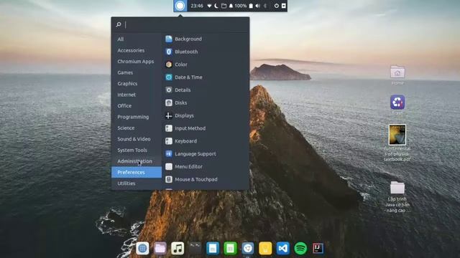Open the Trash desktop icon
The height and width of the screenshot is (258, 460).
pos(397,105)
